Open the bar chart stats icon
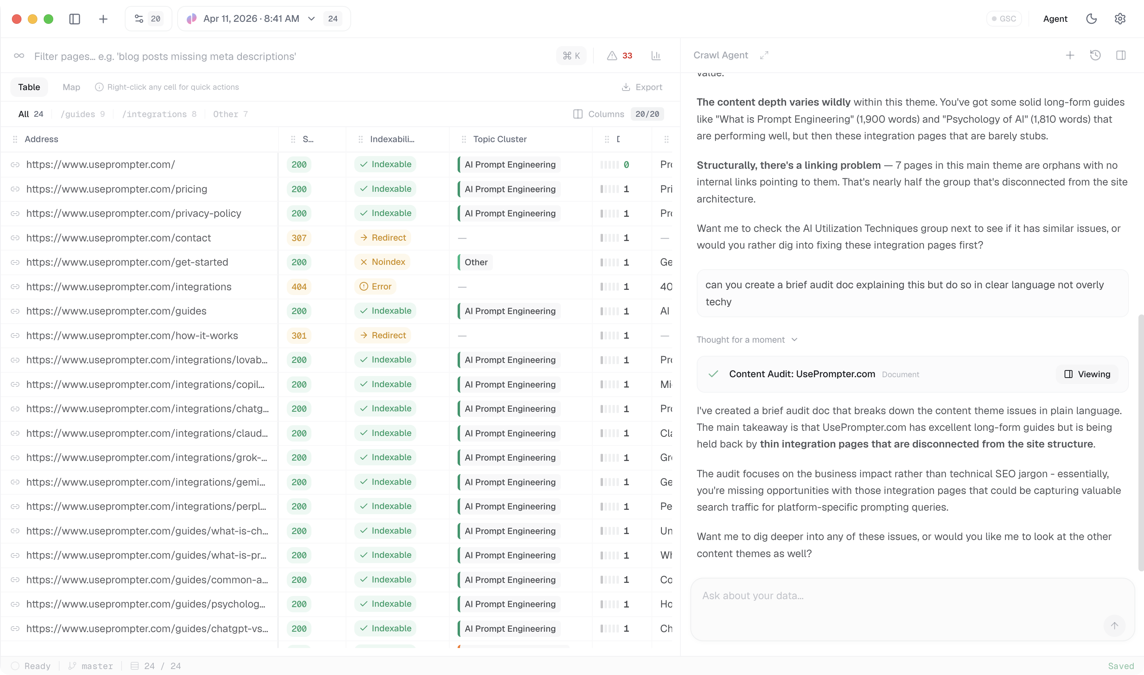The image size is (1144, 675). (x=656, y=56)
